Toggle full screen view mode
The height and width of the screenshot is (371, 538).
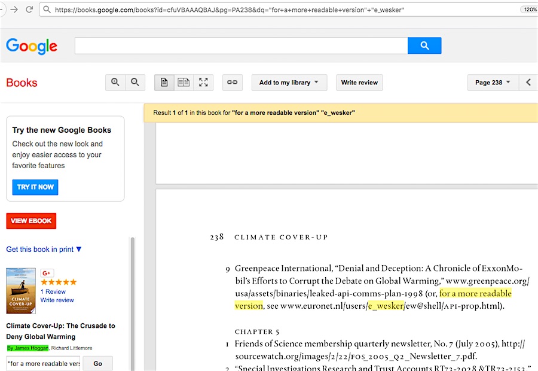tap(203, 83)
